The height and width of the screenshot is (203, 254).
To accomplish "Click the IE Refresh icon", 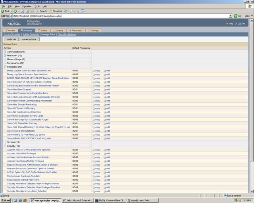I will tap(27, 11).
